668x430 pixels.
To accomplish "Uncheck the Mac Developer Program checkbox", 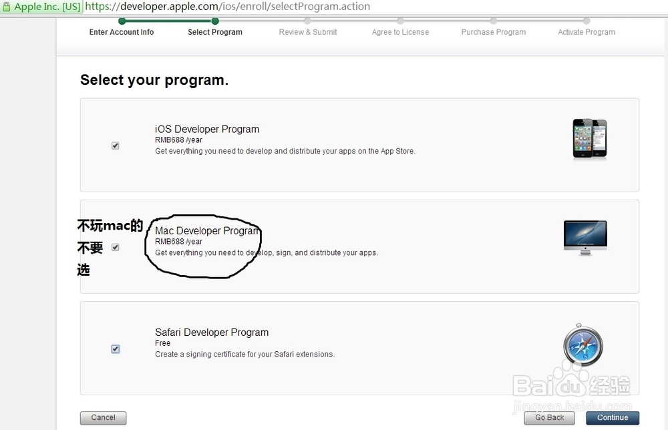I will [116, 247].
